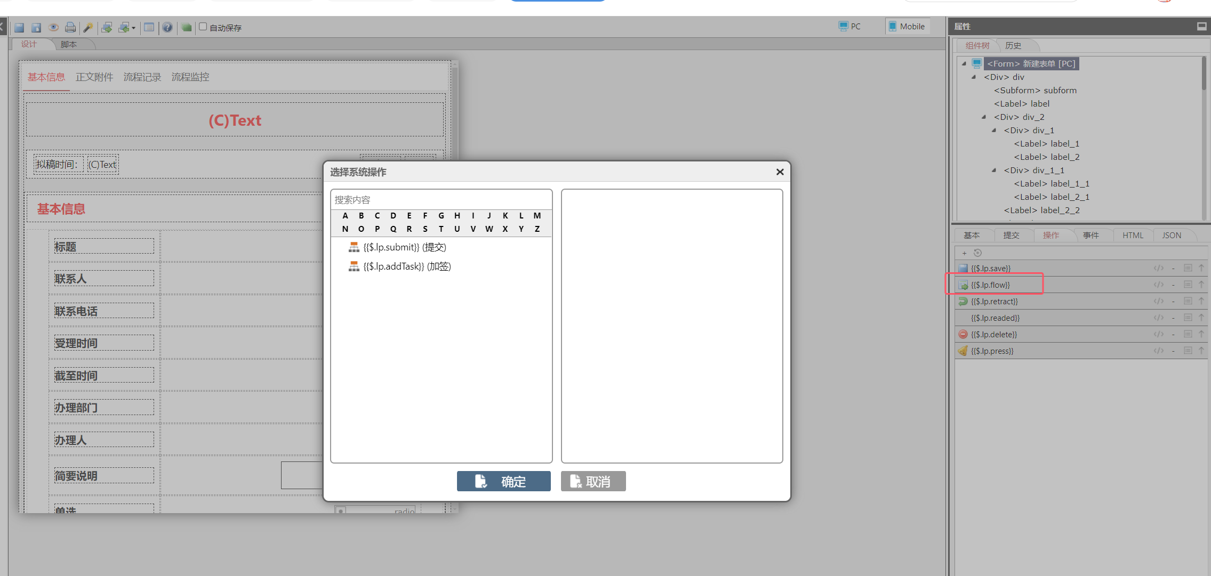Click the magic wand tool icon
This screenshot has width=1211, height=576.
[89, 27]
